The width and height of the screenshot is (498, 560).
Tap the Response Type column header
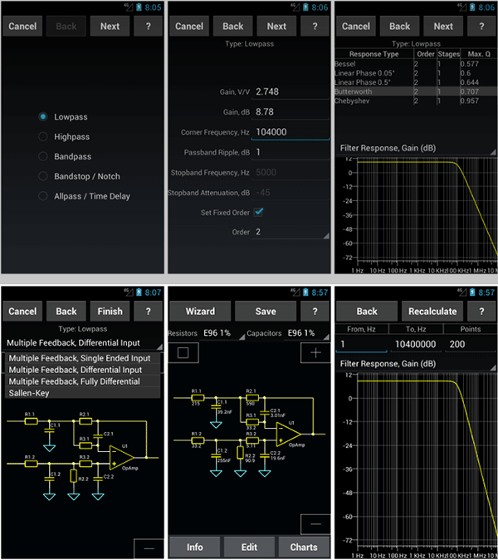pyautogui.click(x=373, y=54)
